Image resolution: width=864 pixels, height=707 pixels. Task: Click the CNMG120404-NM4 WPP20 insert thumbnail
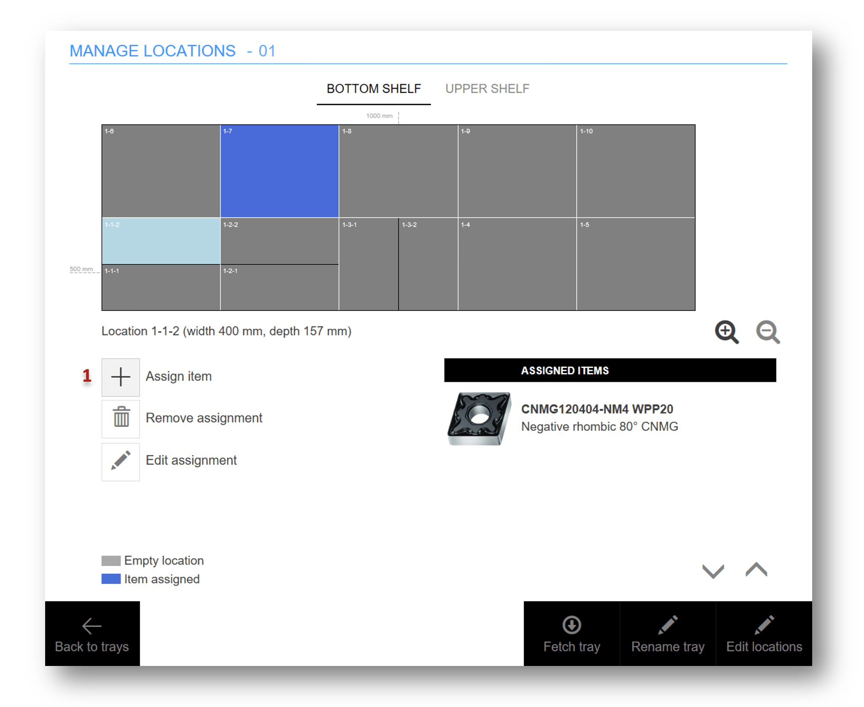pyautogui.click(x=479, y=419)
